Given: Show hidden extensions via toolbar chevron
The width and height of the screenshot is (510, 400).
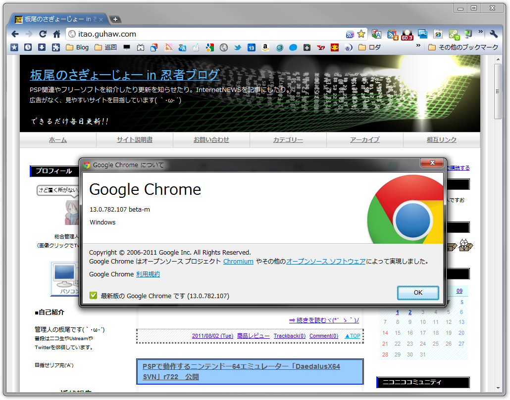Looking at the screenshot, I should tap(481, 32).
